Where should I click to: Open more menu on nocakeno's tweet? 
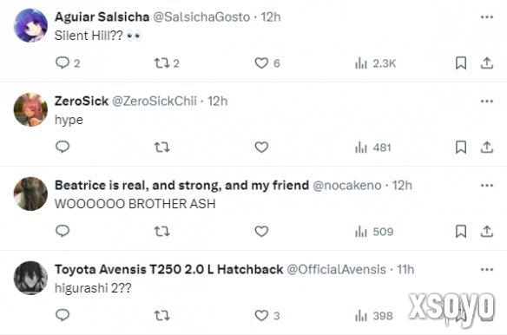(487, 185)
